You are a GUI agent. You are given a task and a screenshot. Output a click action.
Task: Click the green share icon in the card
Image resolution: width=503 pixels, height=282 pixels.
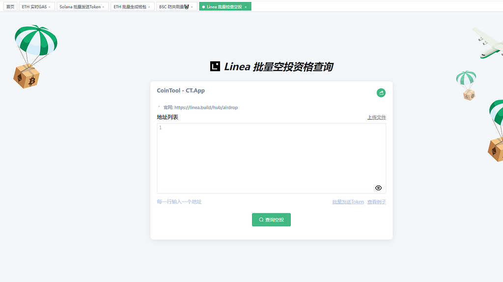tap(381, 93)
